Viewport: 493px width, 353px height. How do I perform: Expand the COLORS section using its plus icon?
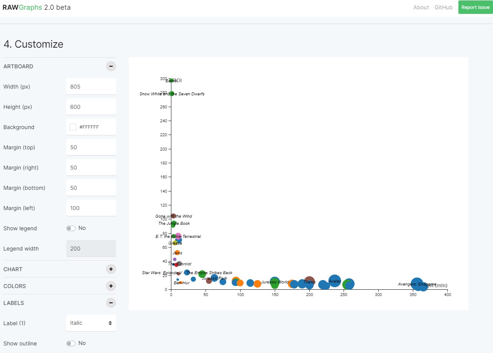click(x=111, y=286)
